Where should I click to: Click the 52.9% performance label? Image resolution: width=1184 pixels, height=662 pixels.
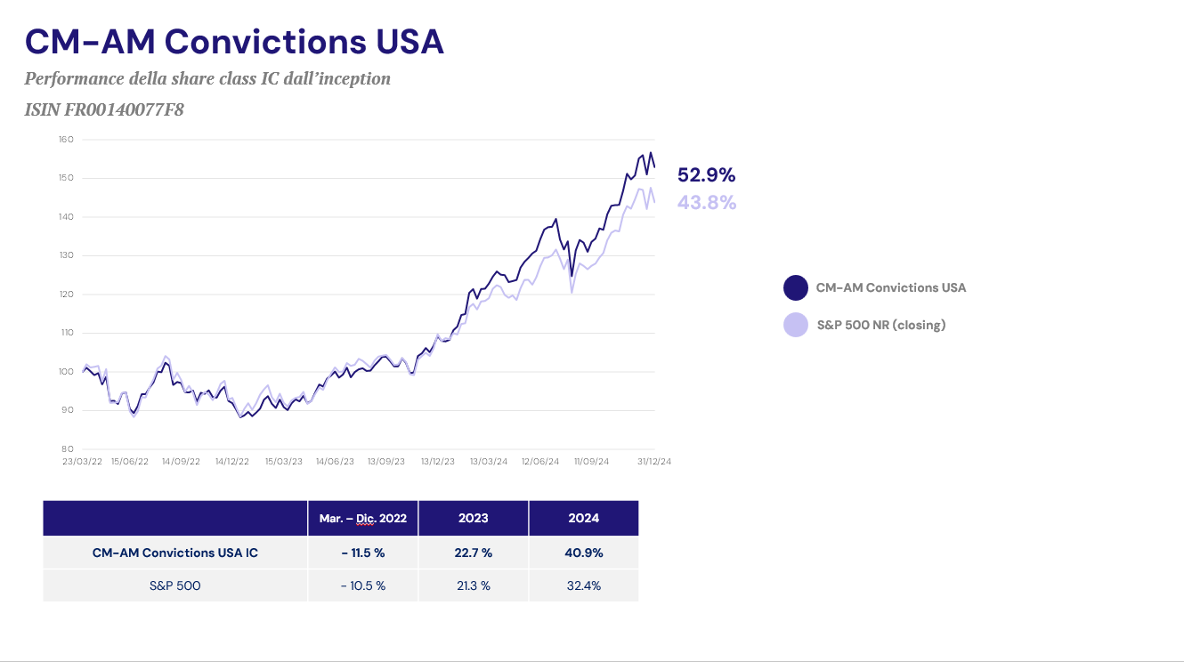(x=706, y=174)
